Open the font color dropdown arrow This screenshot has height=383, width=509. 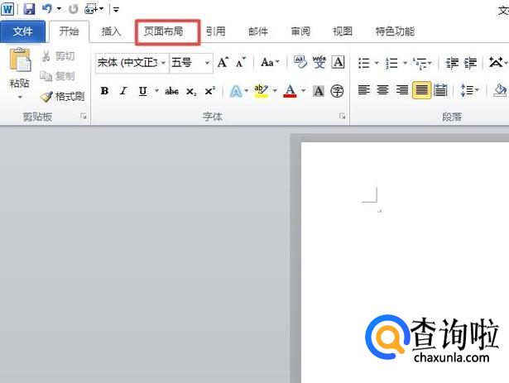(x=304, y=90)
